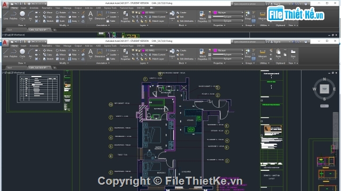Choose the Circle tool in lower window
The image size is (341, 191).
tap(22, 53)
